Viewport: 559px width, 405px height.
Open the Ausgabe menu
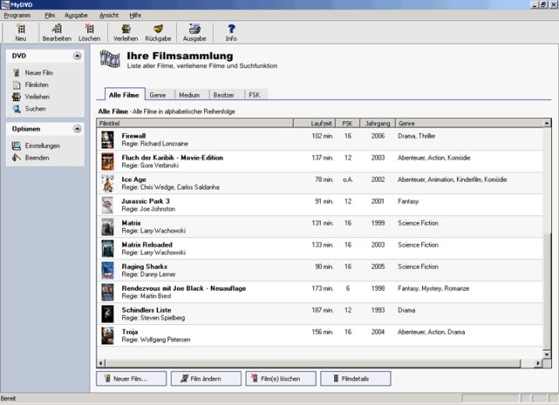76,15
